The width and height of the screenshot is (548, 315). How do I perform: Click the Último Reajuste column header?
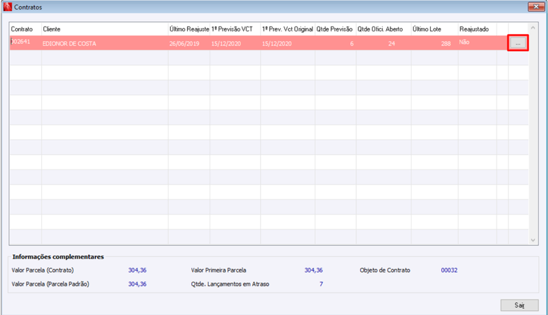point(189,29)
